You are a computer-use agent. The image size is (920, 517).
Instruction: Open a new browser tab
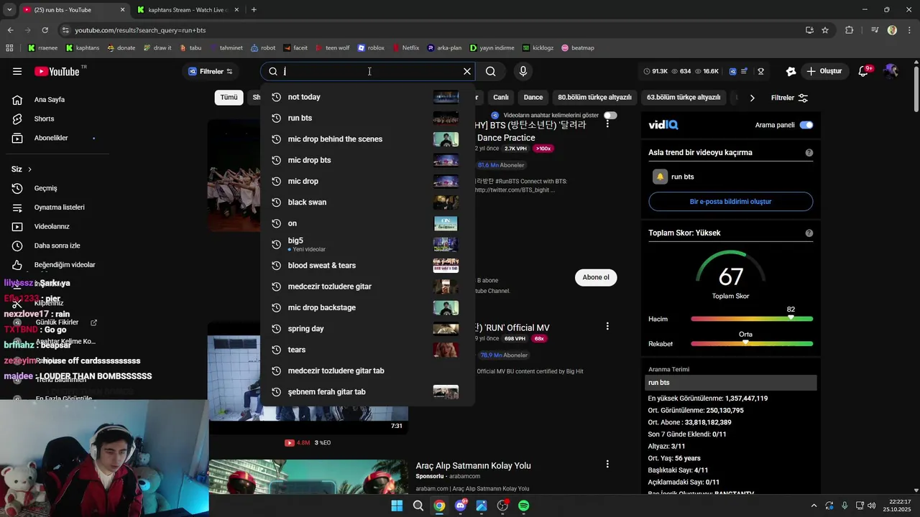point(254,10)
